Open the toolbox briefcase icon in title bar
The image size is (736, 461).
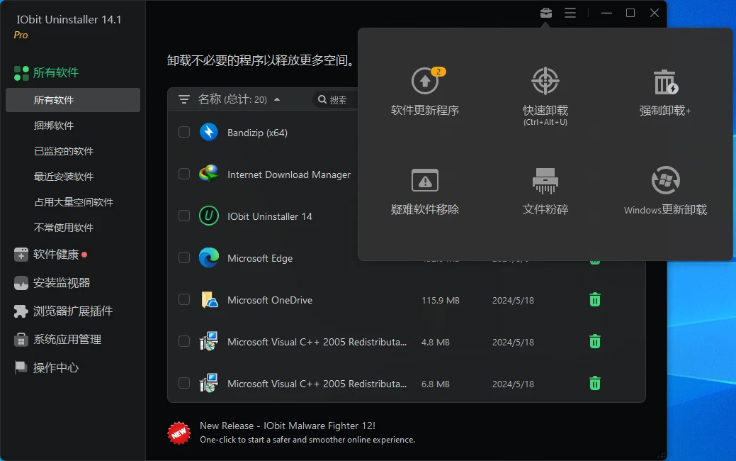tap(546, 13)
